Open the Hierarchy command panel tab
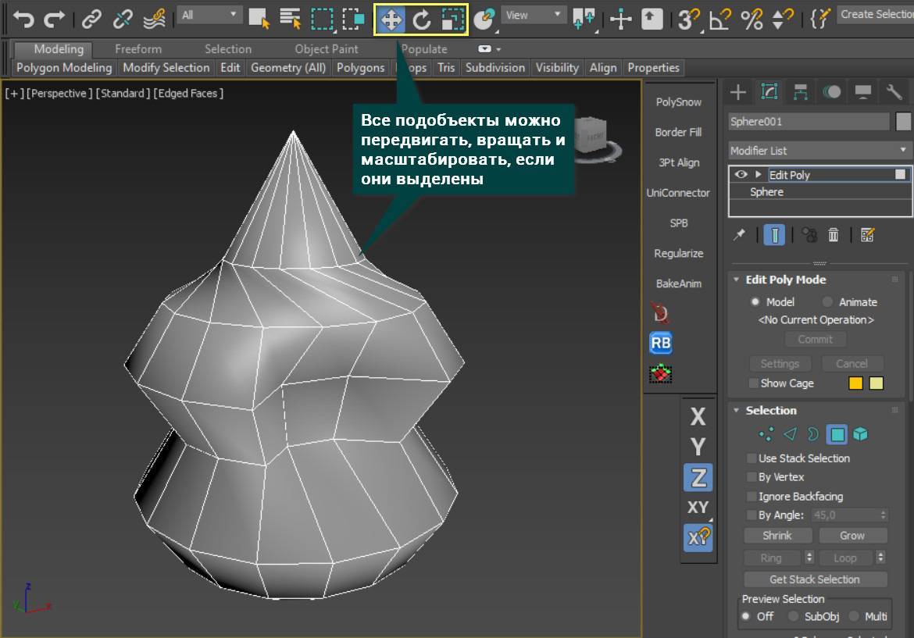 tap(800, 93)
